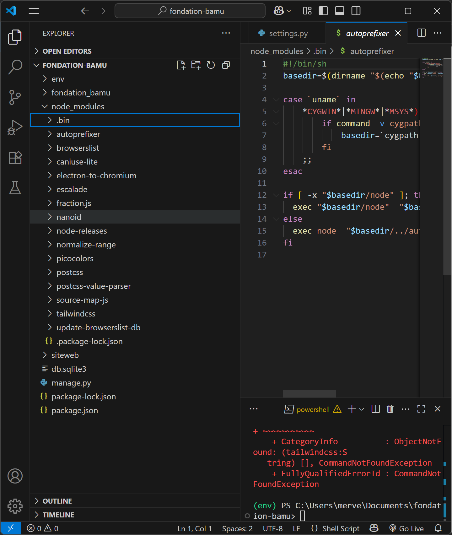Open the Accounts menu icon

coord(15,476)
